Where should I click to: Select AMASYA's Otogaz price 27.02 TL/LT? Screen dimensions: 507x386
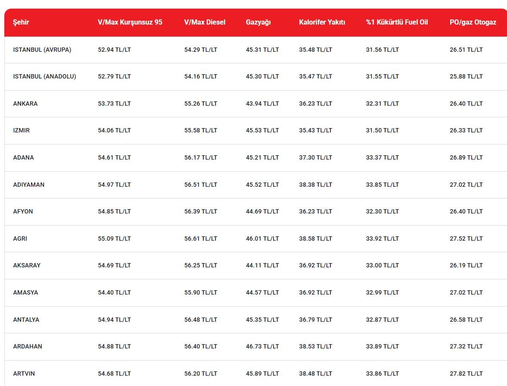(x=466, y=292)
